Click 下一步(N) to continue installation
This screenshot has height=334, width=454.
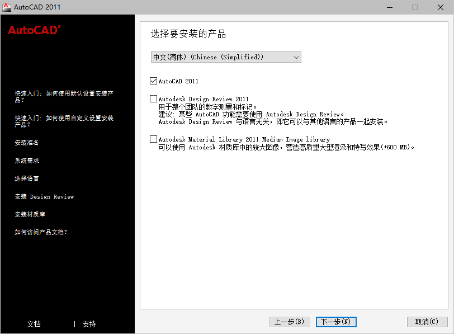point(336,322)
